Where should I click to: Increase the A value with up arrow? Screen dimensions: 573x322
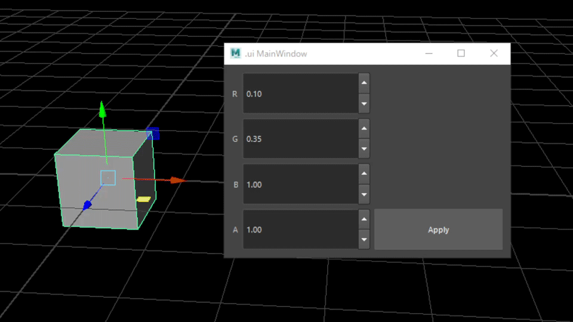(x=364, y=219)
